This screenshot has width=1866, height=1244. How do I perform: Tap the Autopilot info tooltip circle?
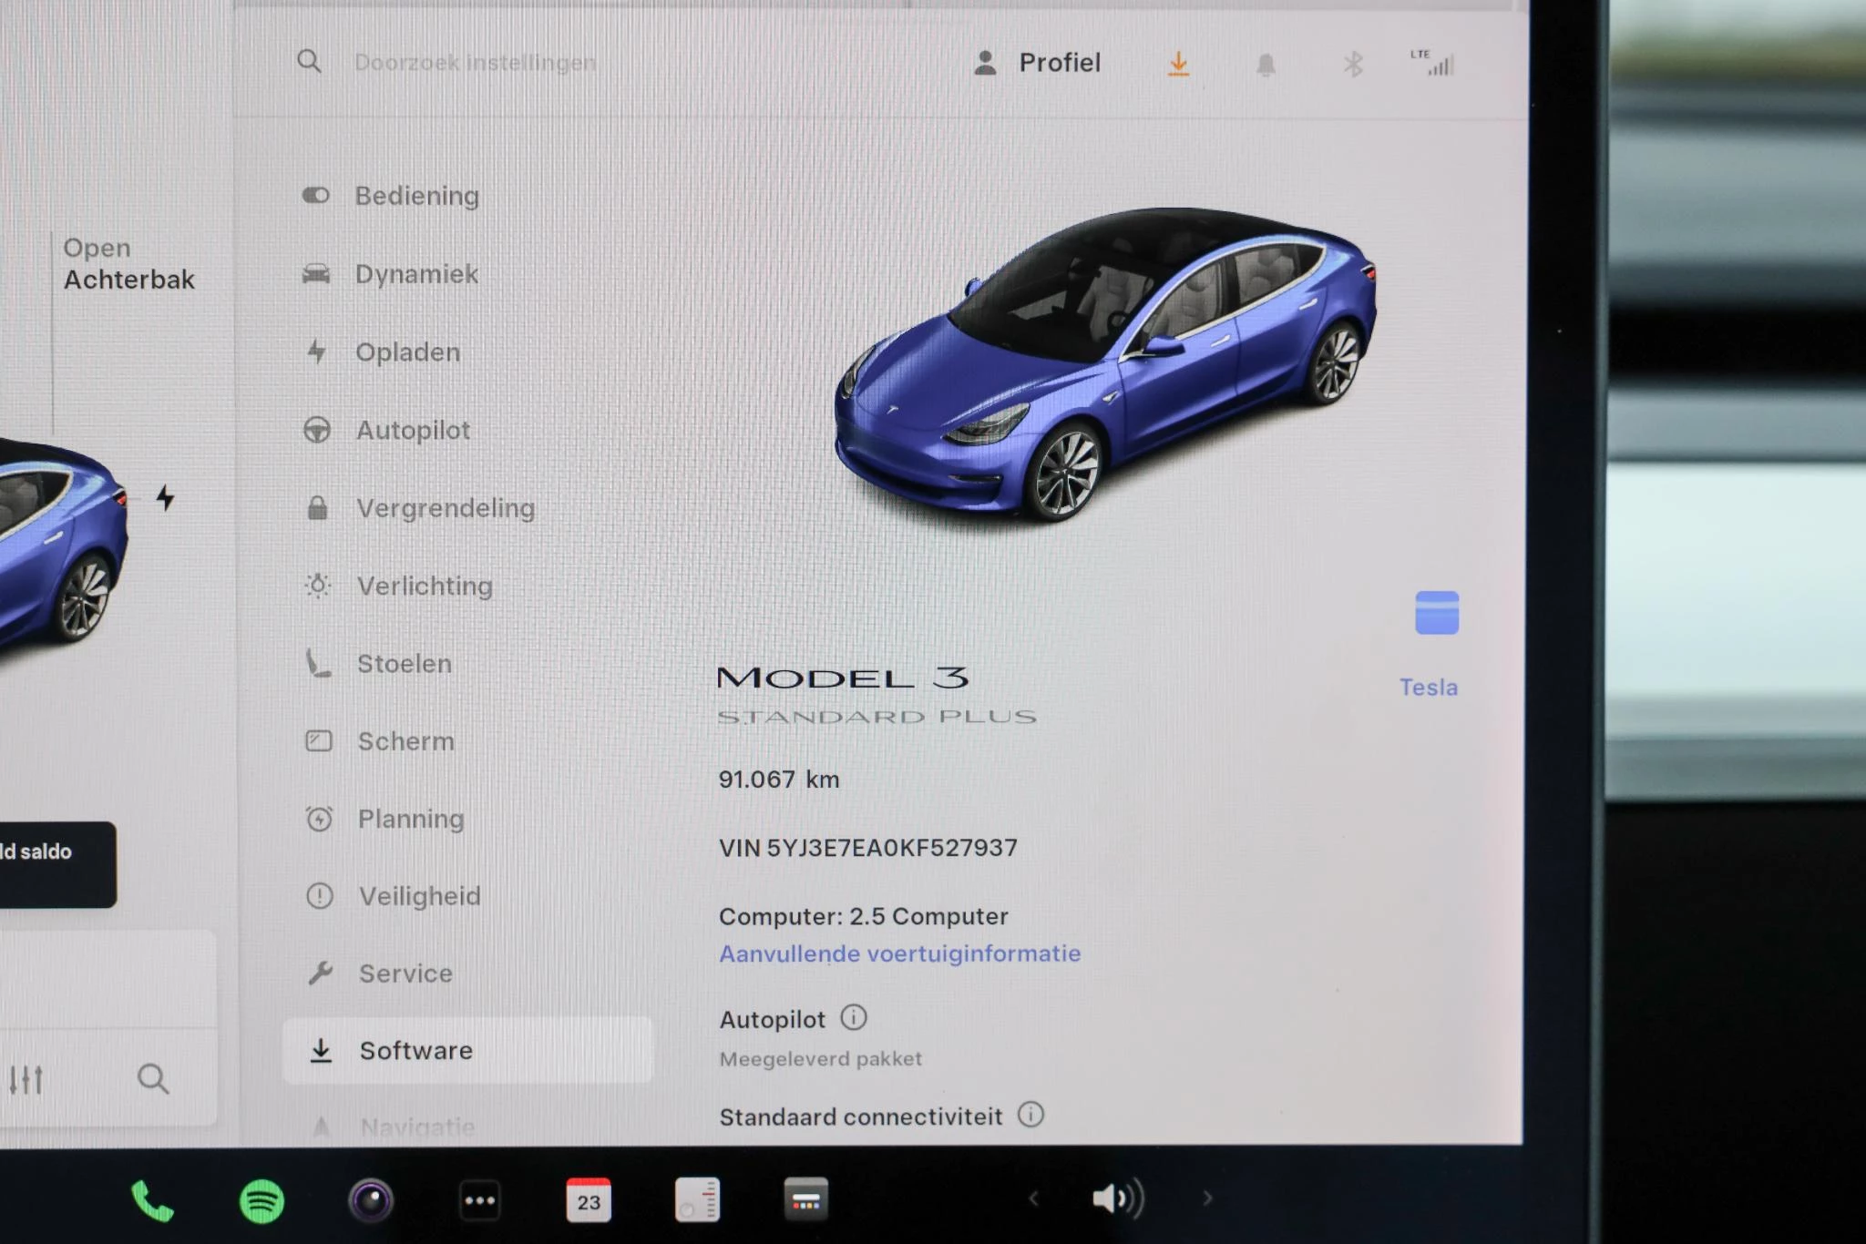click(x=853, y=1018)
